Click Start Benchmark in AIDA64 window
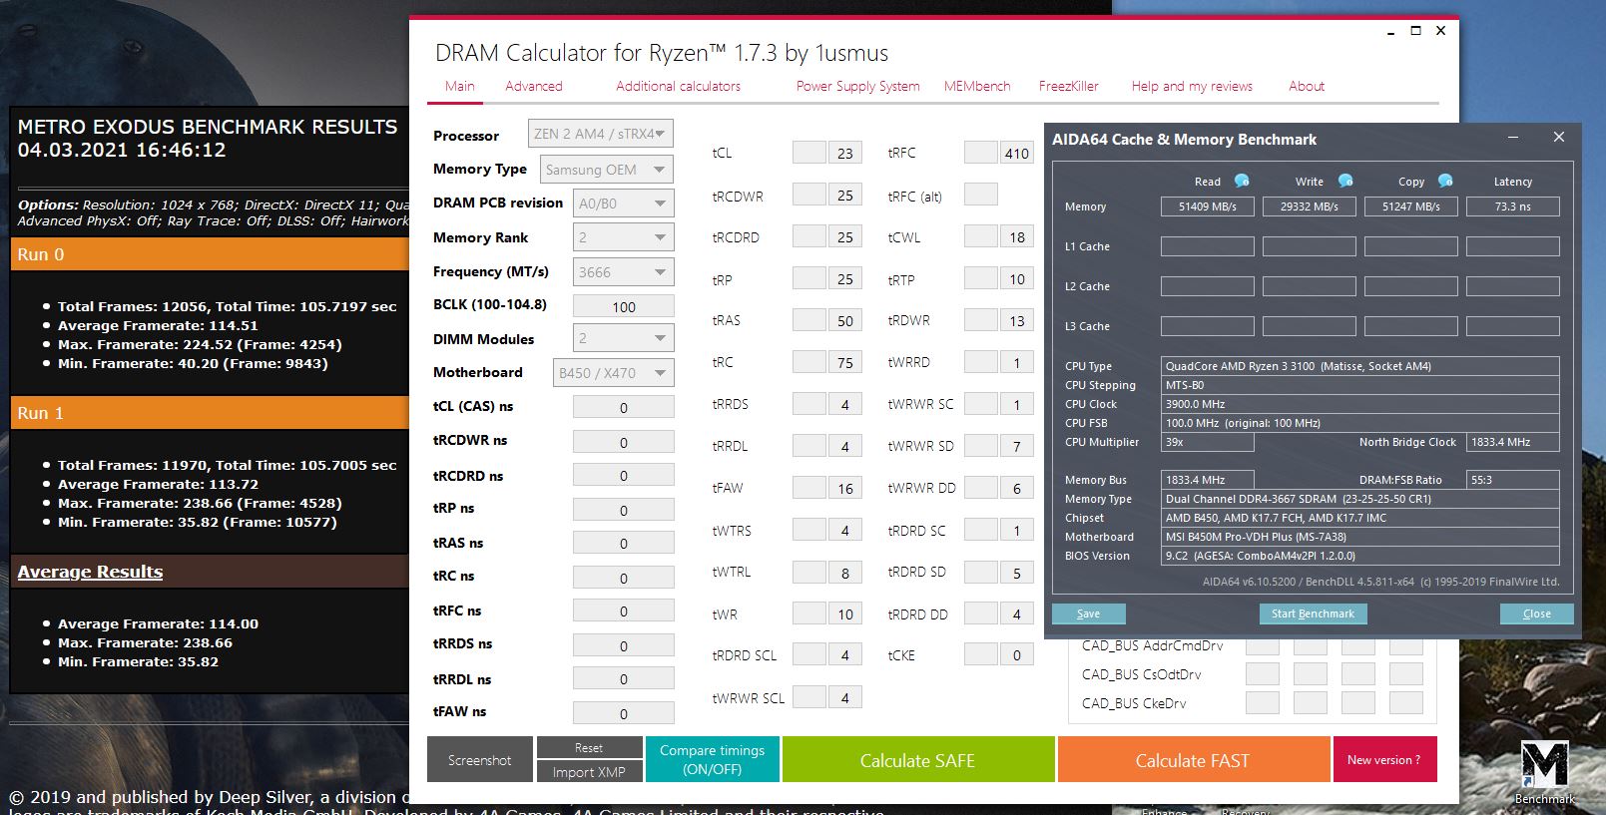Viewport: 1606px width, 815px height. [1314, 613]
